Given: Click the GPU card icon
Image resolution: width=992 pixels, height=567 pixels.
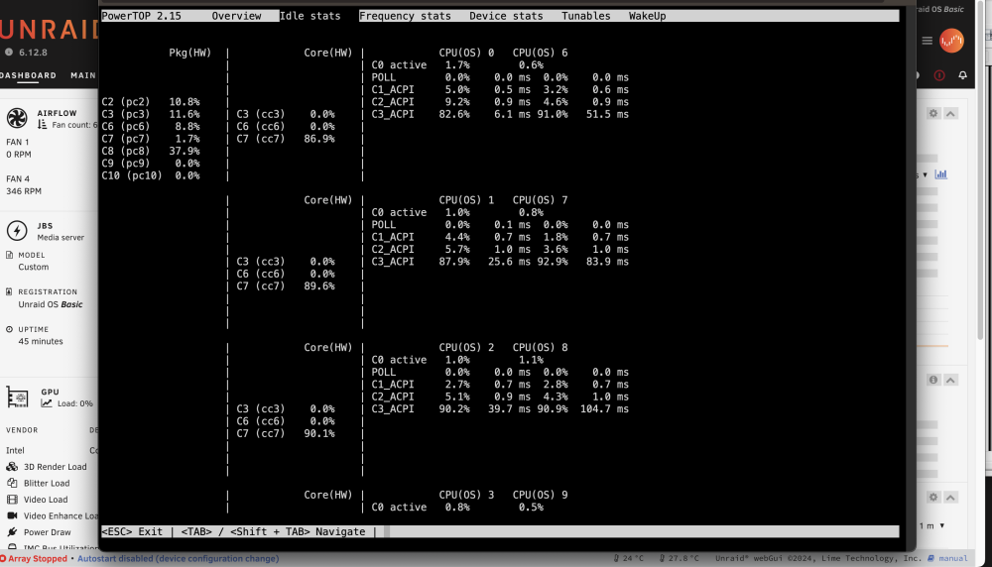Looking at the screenshot, I should tap(17, 397).
